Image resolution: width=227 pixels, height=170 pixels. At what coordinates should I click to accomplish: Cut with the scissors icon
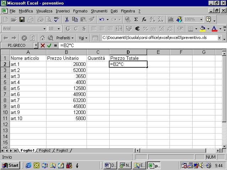pyautogui.click(x=67, y=19)
